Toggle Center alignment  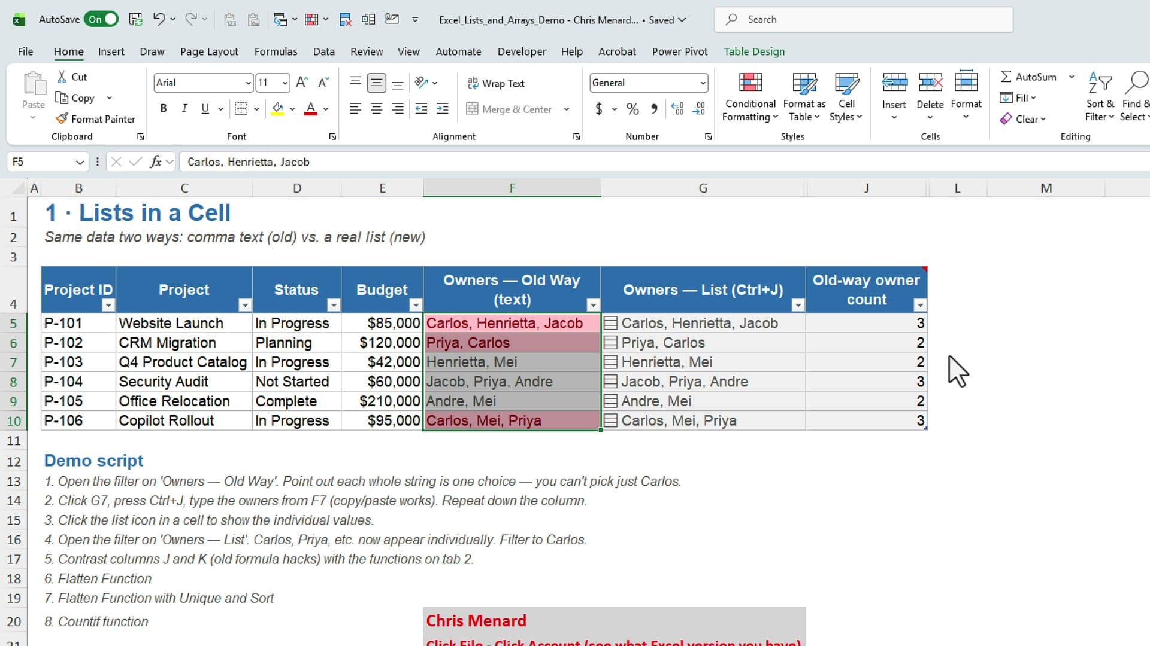377,109
